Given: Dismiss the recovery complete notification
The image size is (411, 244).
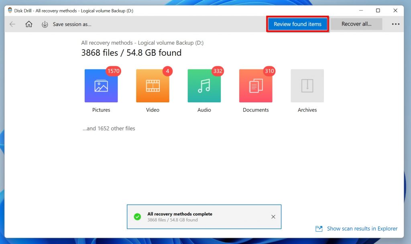Looking at the screenshot, I should coord(273,216).
